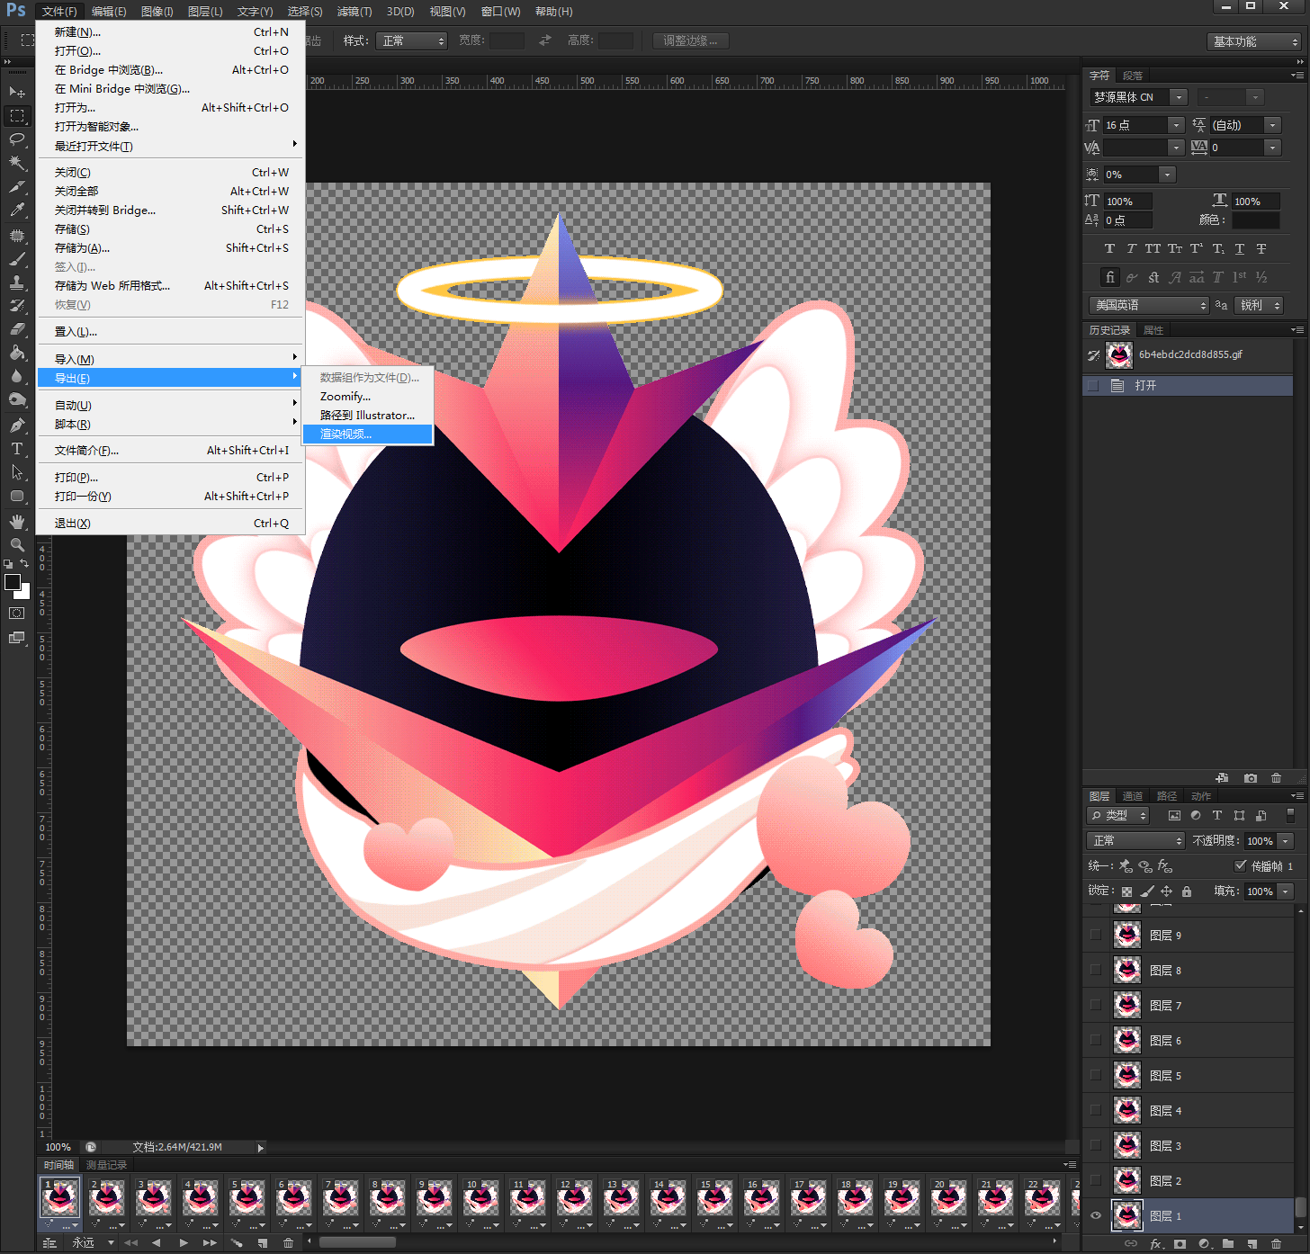Select frame 10 thumbnail in timeline
This screenshot has width=1310, height=1254.
(x=480, y=1199)
